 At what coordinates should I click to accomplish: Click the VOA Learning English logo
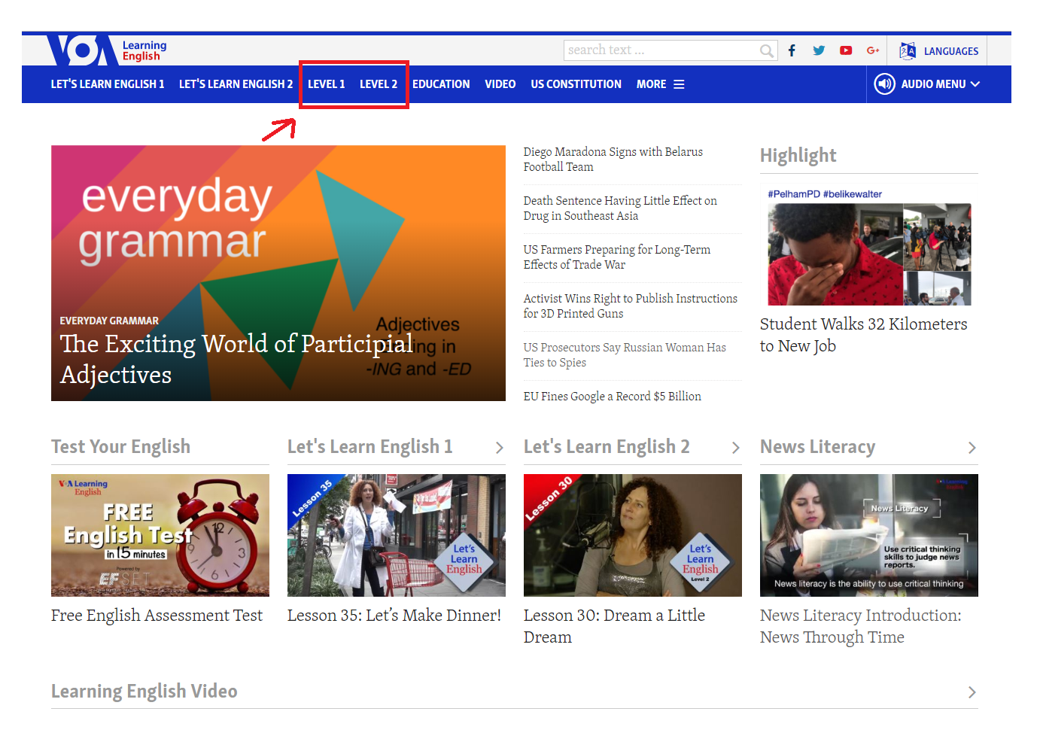tap(107, 50)
